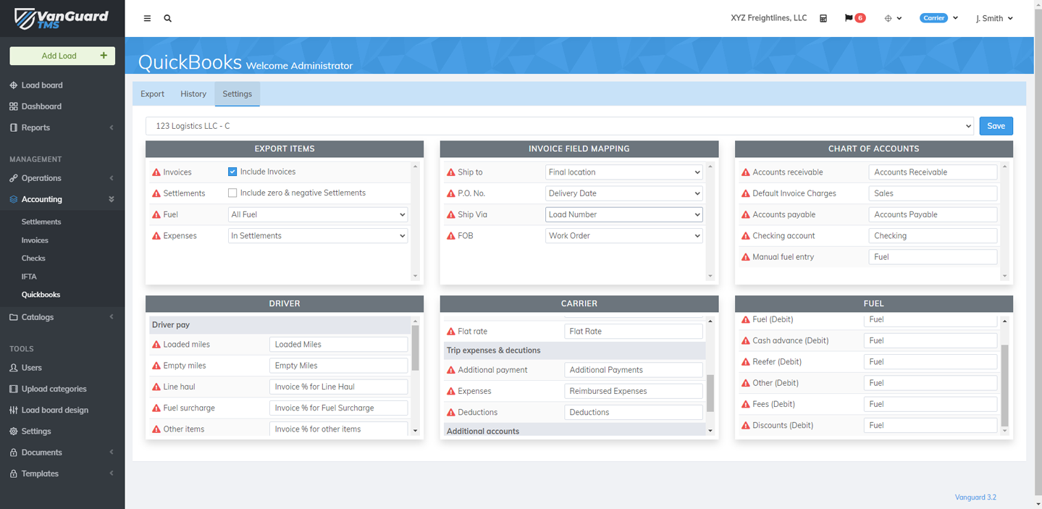Click the hamburger menu icon in header
1042x509 pixels.
147,19
